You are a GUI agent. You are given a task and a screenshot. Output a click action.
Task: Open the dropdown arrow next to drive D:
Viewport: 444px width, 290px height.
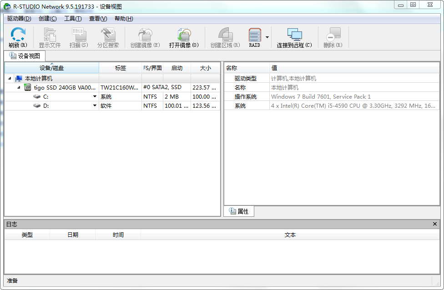(94, 105)
